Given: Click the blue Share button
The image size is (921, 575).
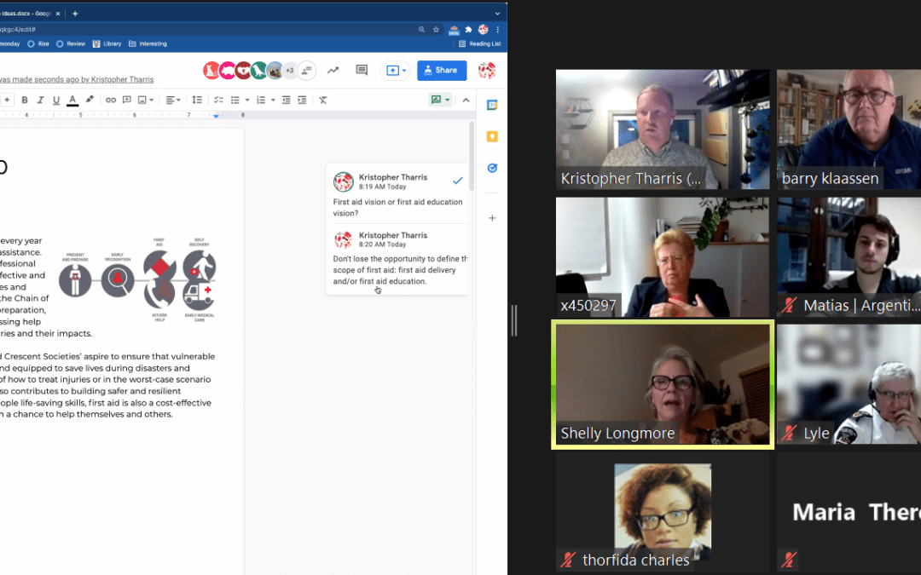Looking at the screenshot, I should 442,71.
